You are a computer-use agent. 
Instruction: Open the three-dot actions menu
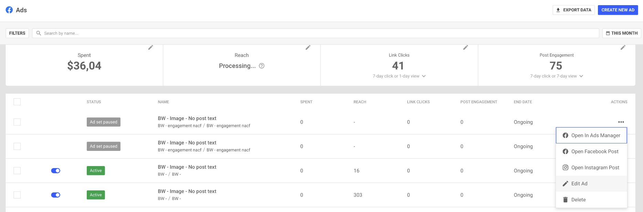621,122
